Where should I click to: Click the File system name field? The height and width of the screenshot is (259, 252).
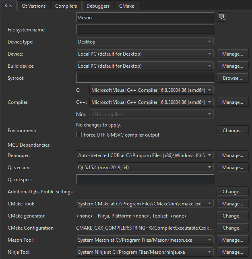[x=145, y=29]
